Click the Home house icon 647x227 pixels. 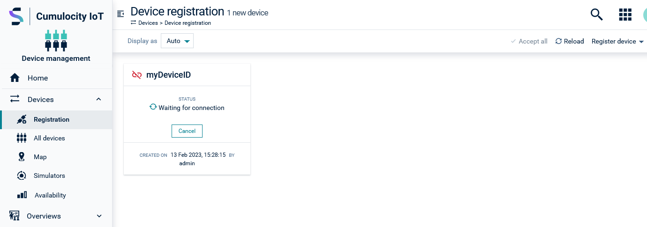[15, 78]
